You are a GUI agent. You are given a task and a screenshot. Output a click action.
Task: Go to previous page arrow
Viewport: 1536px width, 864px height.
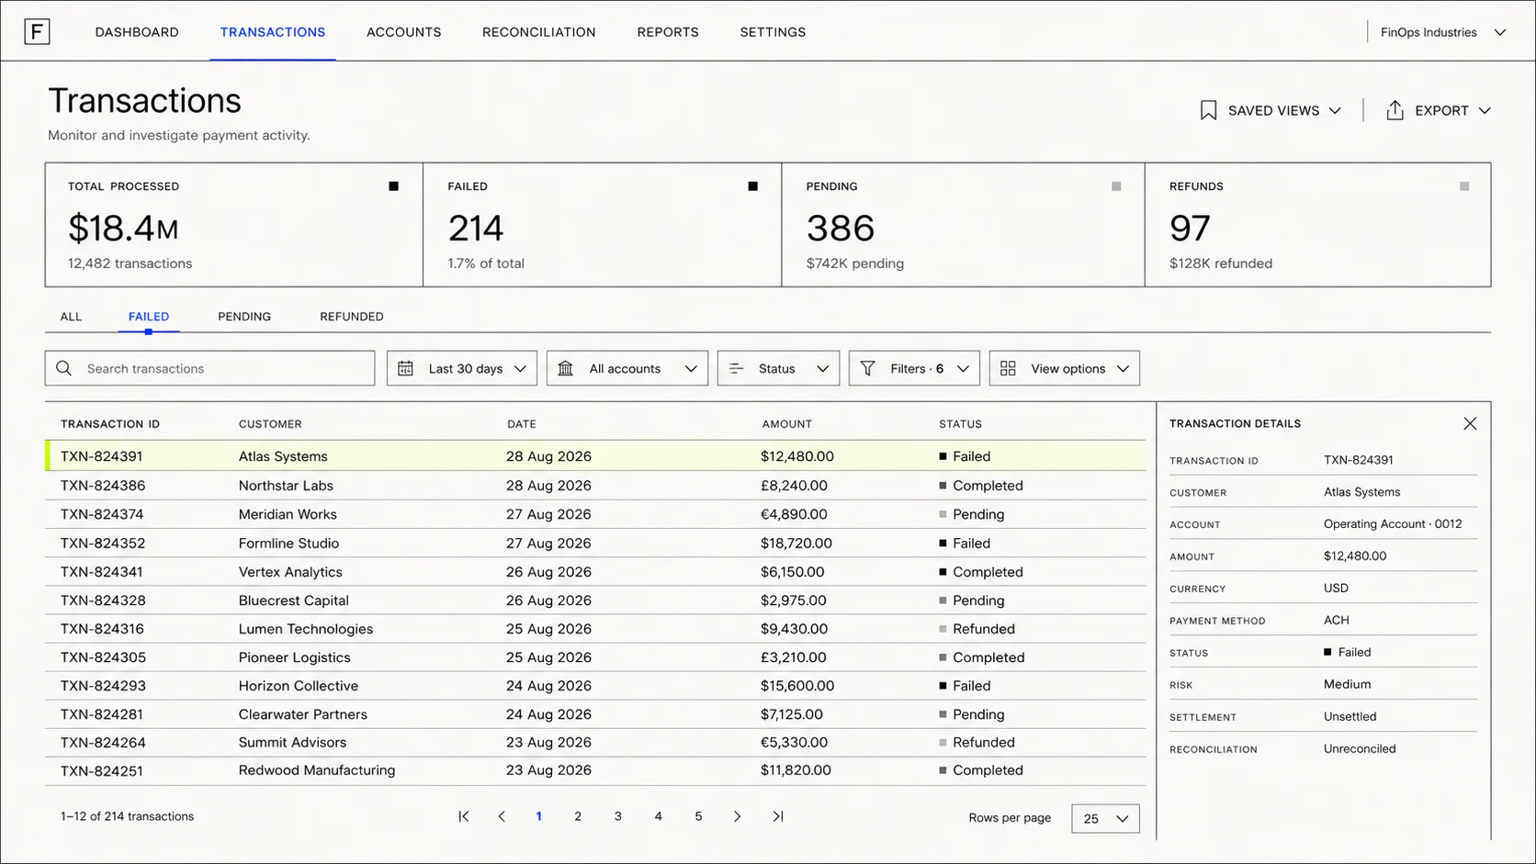point(502,816)
